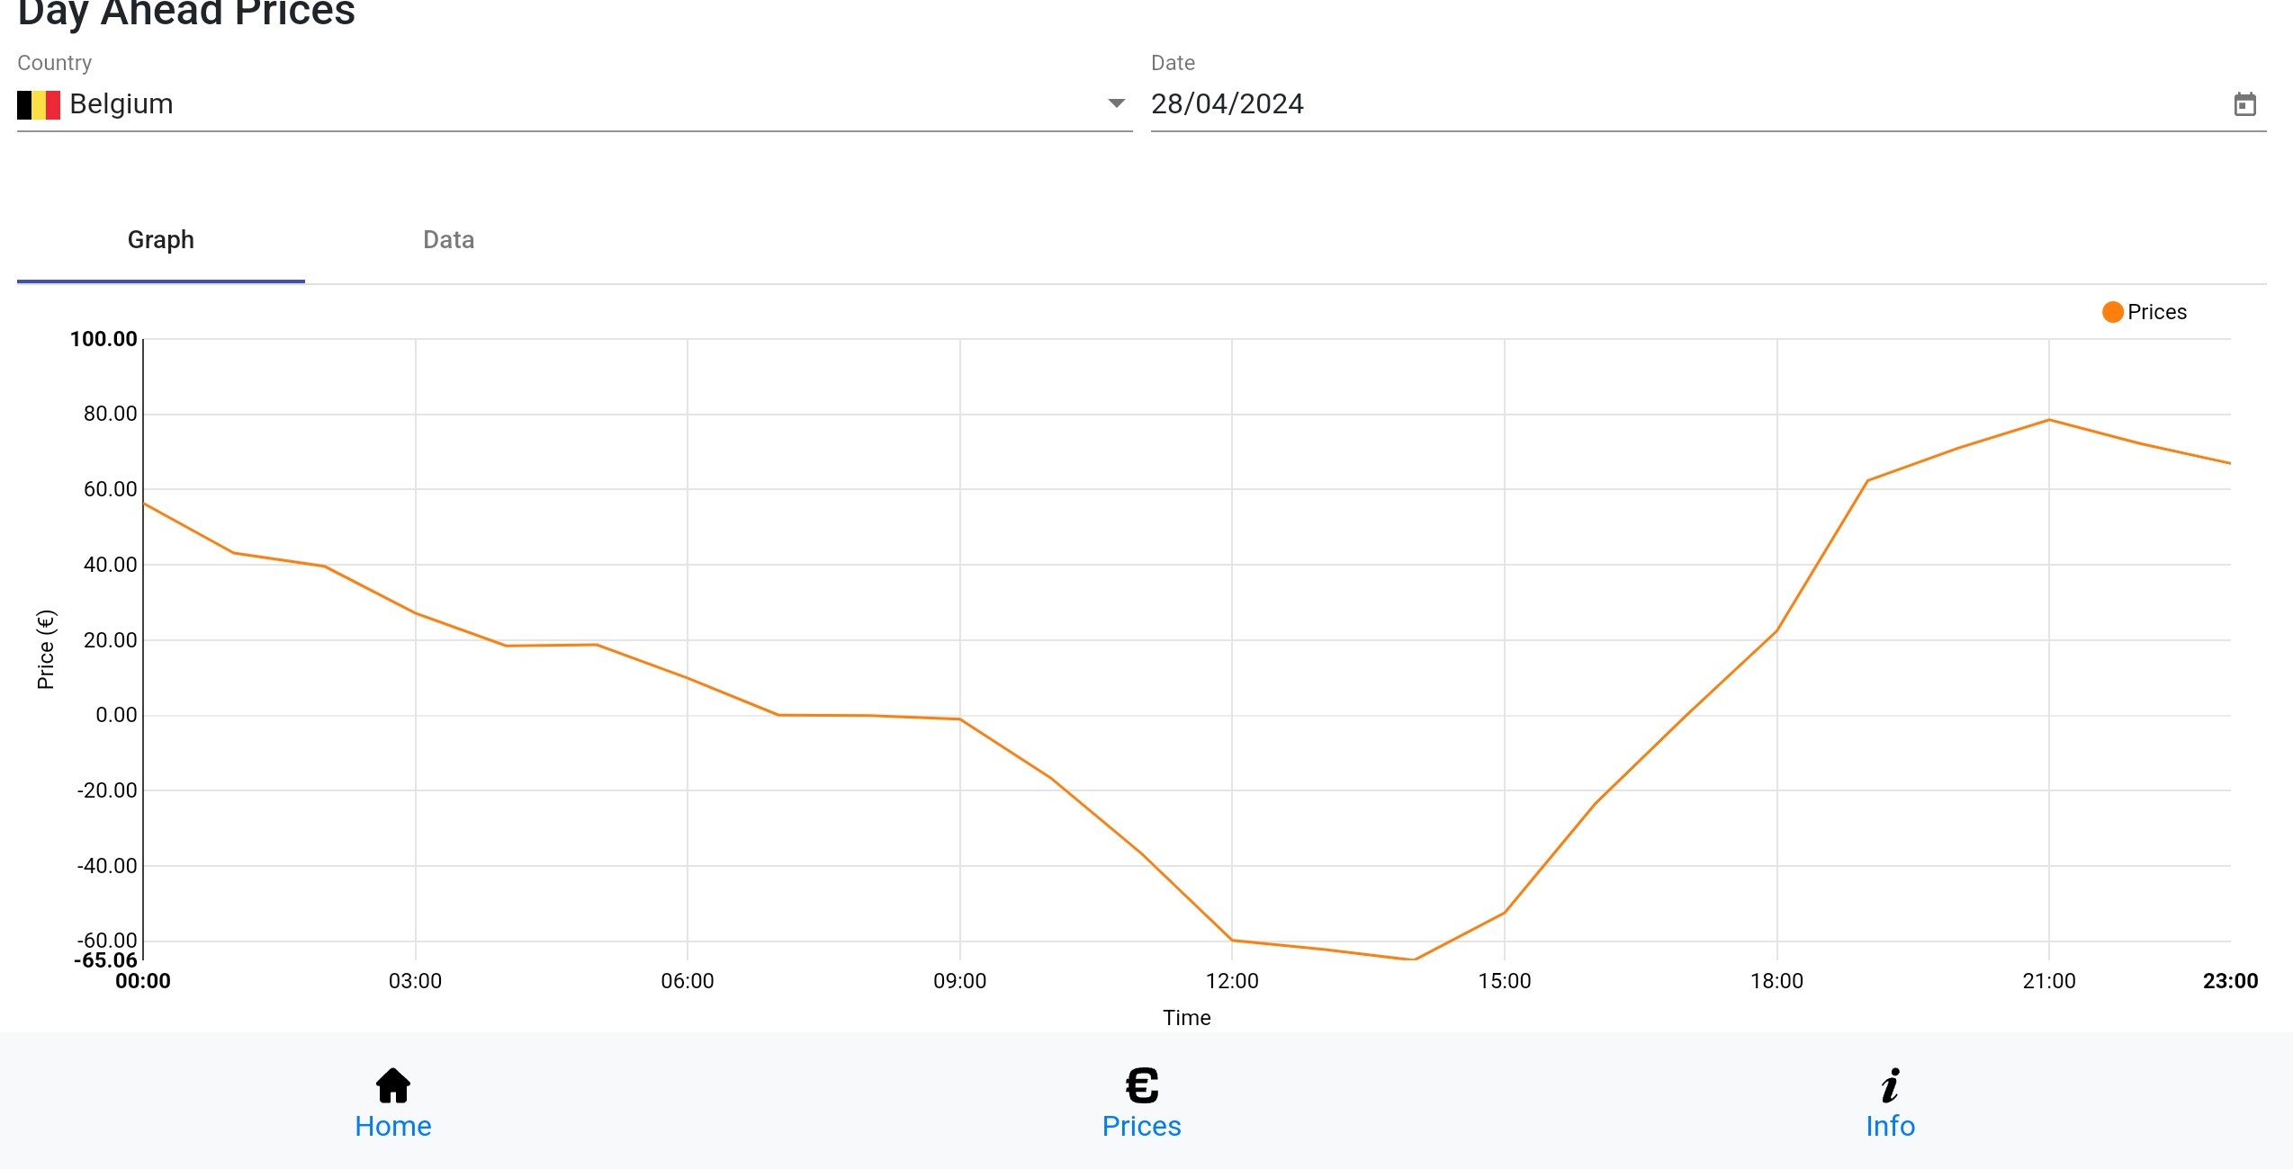Open the calendar date picker icon
Image resolution: width=2293 pixels, height=1169 pixels.
pyautogui.click(x=2245, y=104)
